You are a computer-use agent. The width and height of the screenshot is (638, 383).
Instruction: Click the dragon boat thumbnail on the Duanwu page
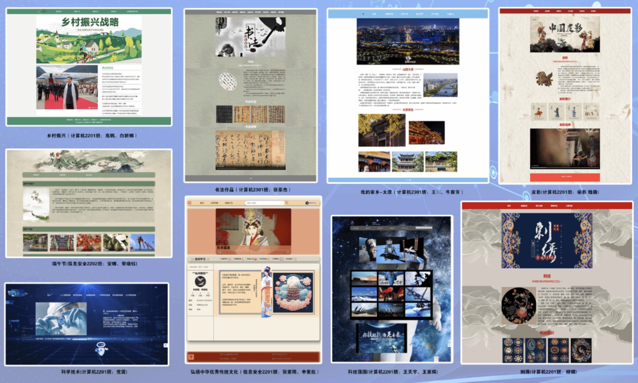35,242
